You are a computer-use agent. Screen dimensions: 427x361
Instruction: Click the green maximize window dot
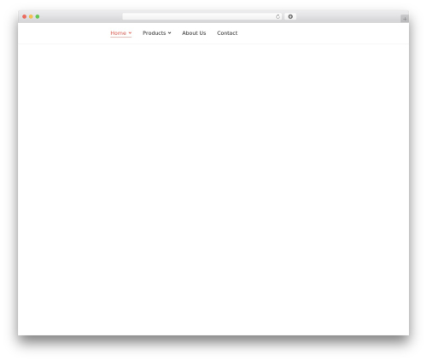[38, 16]
